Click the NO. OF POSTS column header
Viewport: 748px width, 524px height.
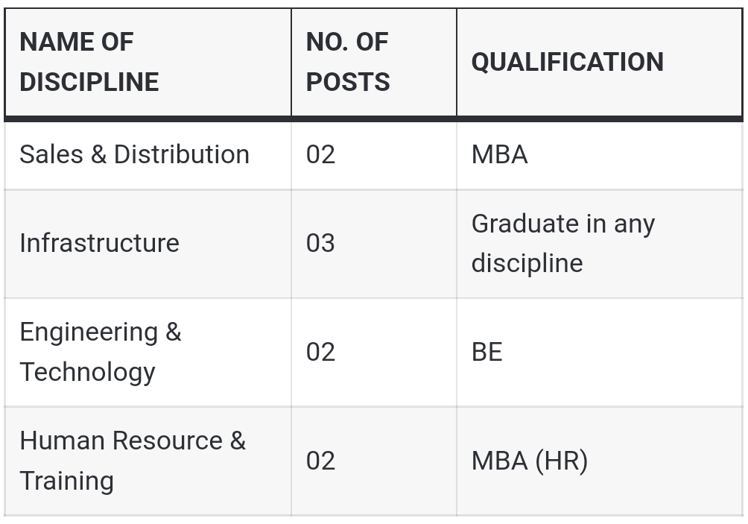click(x=348, y=62)
